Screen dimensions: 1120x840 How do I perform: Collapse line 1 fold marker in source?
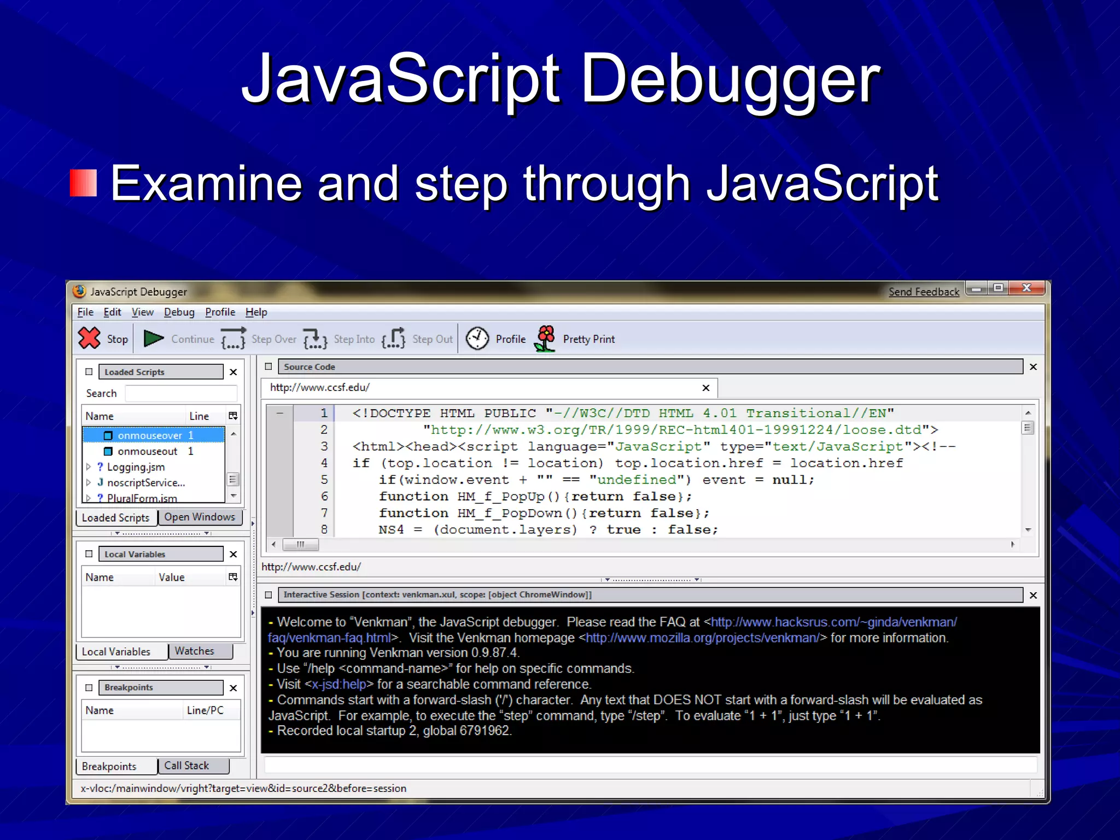click(x=280, y=413)
